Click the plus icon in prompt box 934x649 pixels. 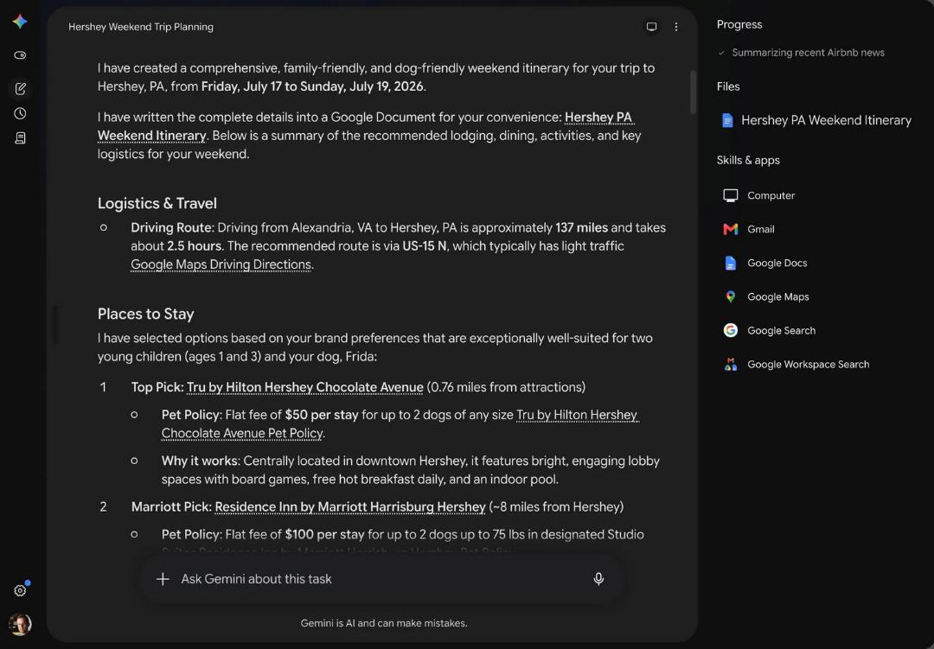(163, 579)
